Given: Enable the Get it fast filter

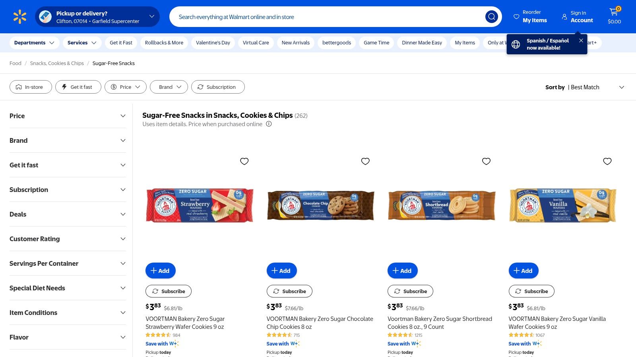Looking at the screenshot, I should point(78,87).
